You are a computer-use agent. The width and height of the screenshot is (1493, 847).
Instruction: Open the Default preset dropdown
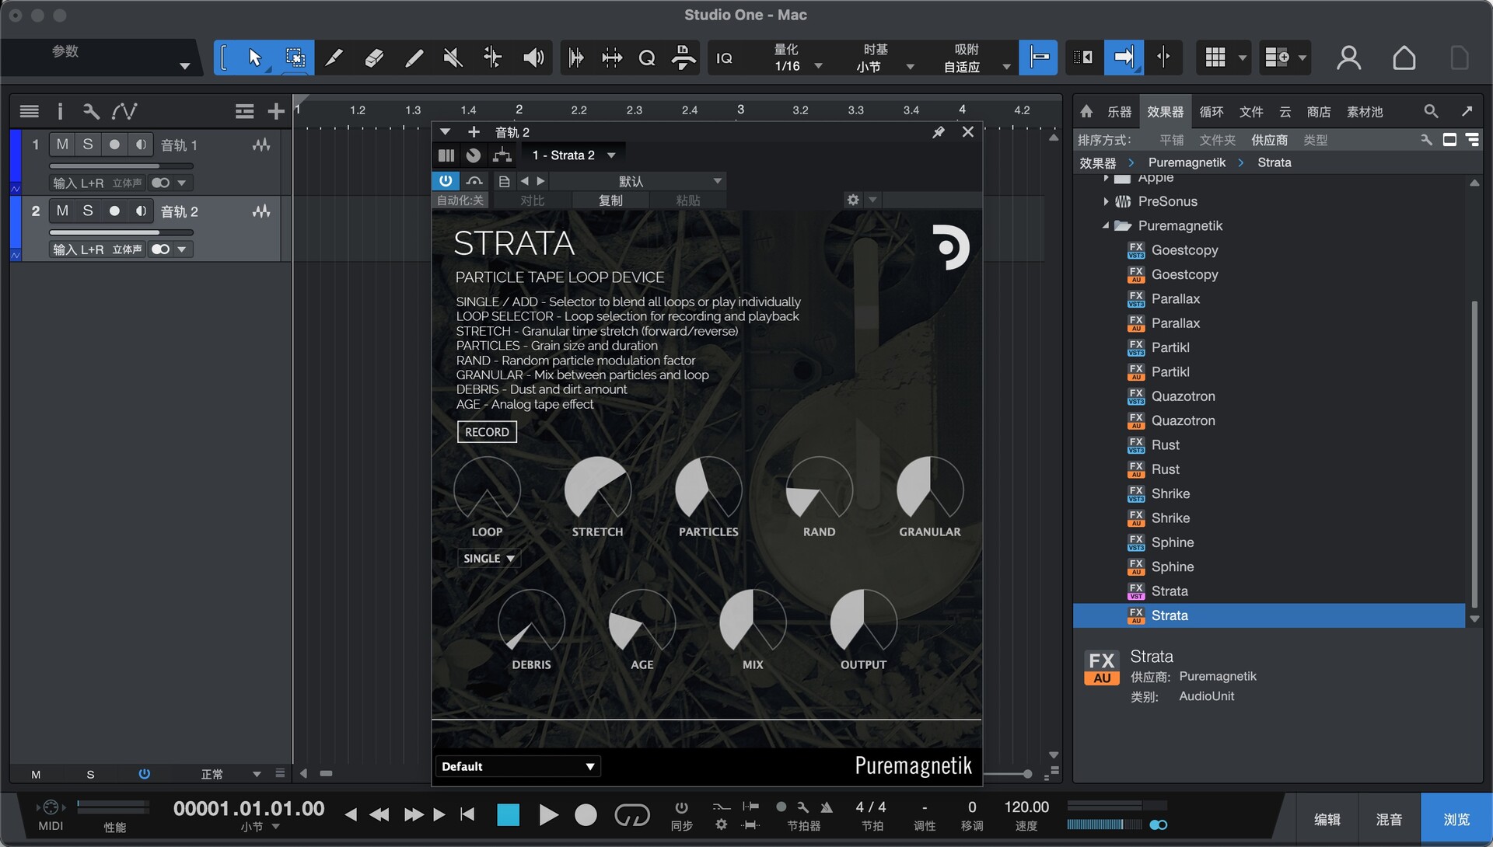pyautogui.click(x=518, y=767)
